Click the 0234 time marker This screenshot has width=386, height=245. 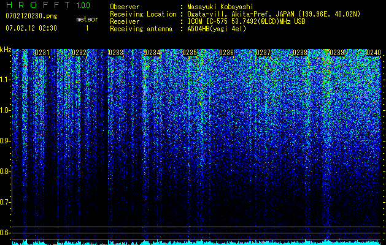(x=153, y=53)
